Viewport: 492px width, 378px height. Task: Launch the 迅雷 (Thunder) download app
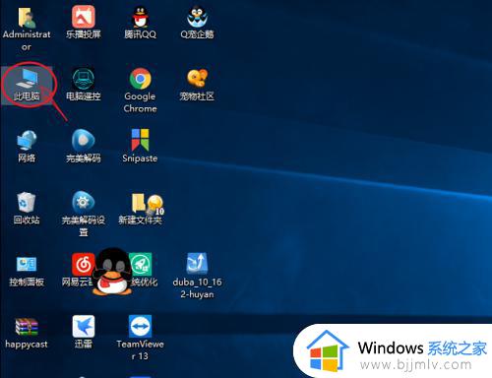tap(84, 326)
